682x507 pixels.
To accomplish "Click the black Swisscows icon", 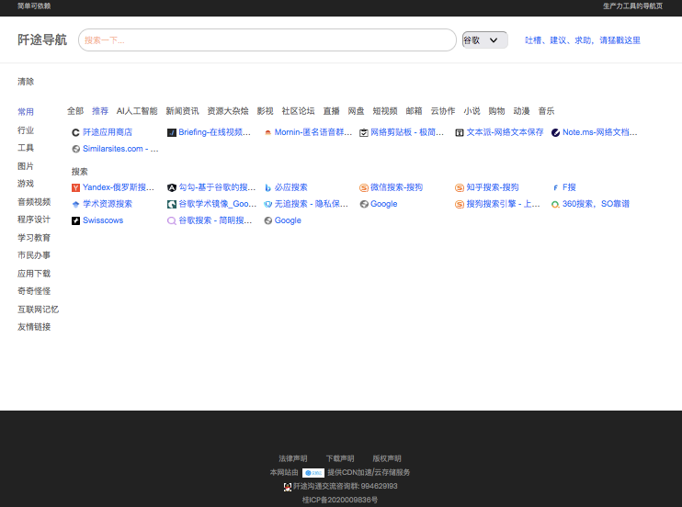I will (x=75, y=220).
